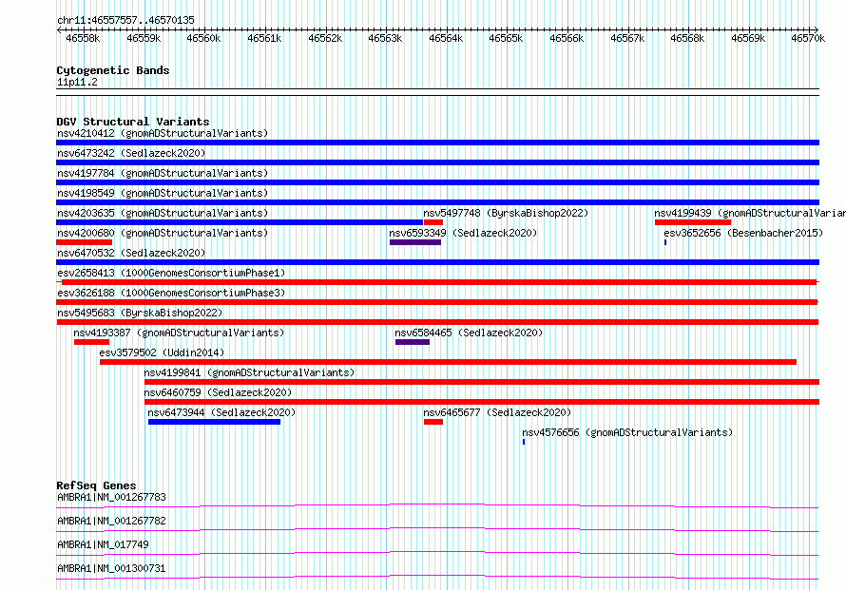Viewport: 846px width, 590px height.
Task: Click the red bar under nsv4193387
Action: click(x=91, y=342)
